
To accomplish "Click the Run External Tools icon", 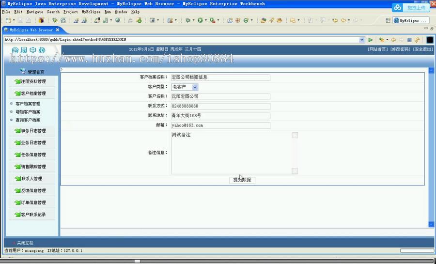I will click(x=213, y=20).
